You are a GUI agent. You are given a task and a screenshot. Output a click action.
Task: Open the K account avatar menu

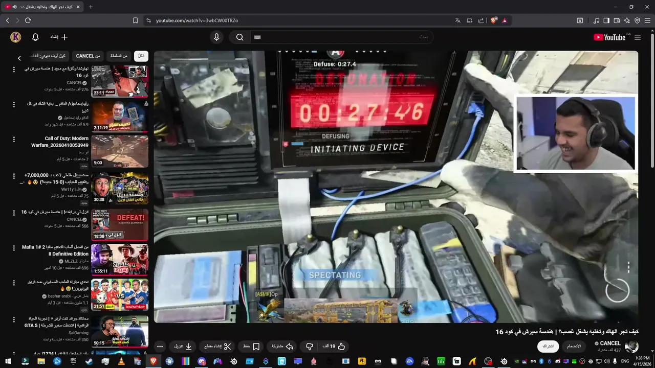16,37
